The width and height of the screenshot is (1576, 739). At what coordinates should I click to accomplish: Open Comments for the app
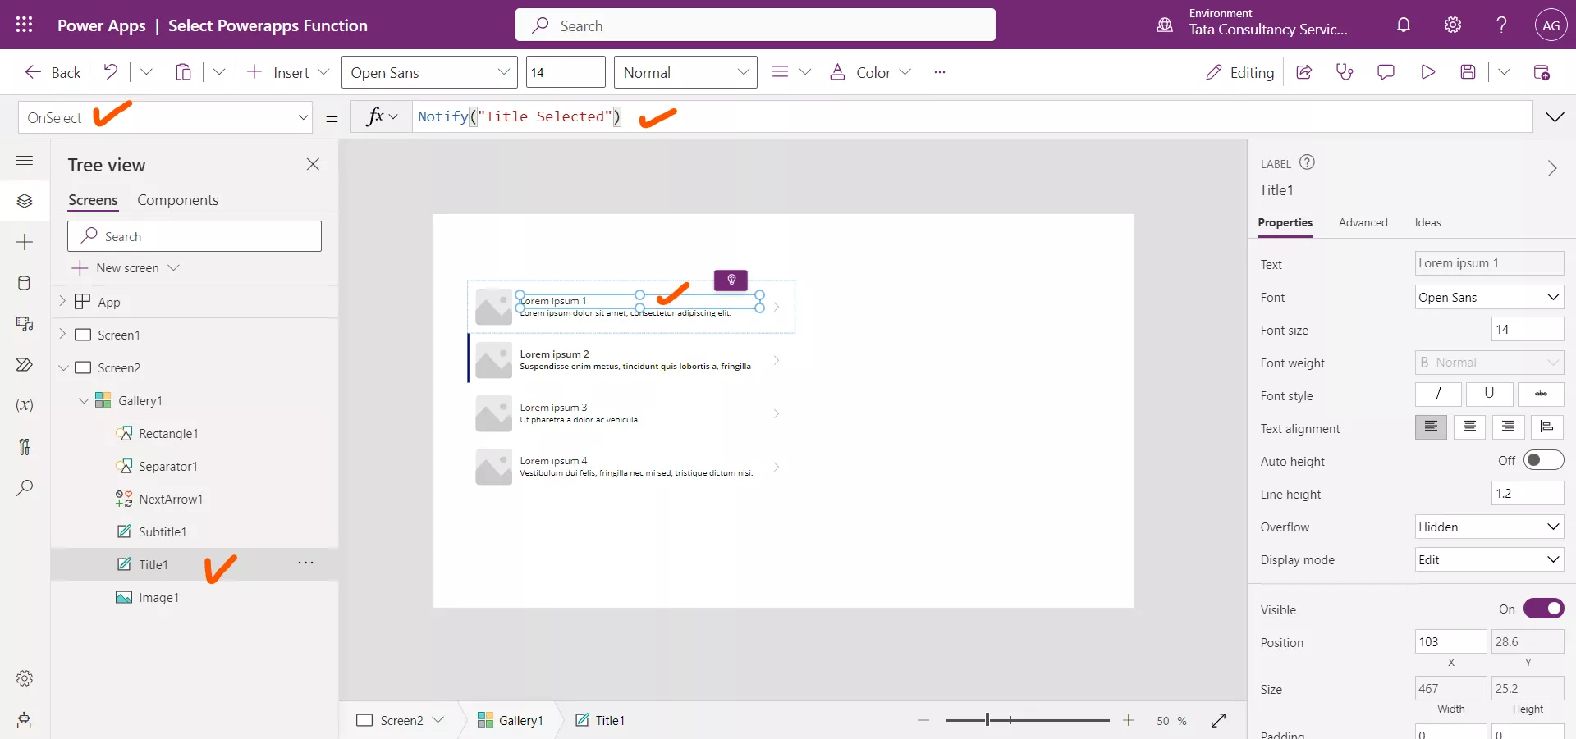pos(1386,71)
